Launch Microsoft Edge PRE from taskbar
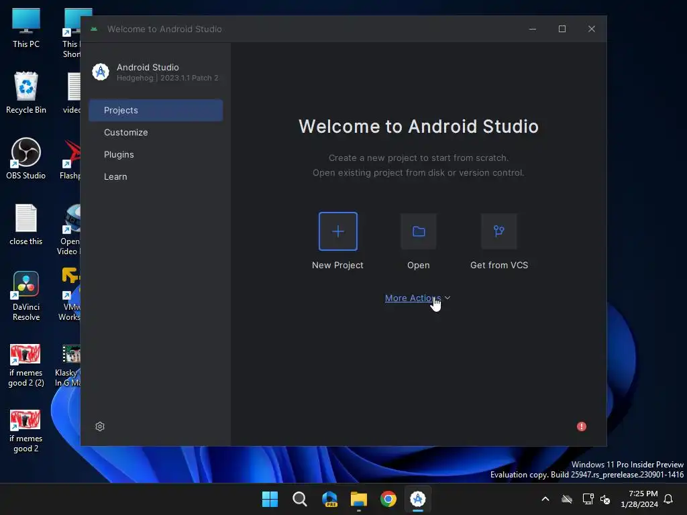 [329, 499]
